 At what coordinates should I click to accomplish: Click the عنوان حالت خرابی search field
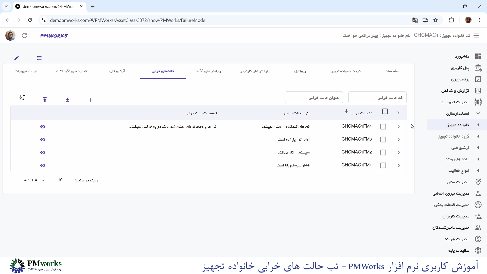(314, 97)
